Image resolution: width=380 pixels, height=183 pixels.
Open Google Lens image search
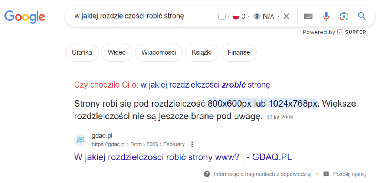tap(344, 16)
